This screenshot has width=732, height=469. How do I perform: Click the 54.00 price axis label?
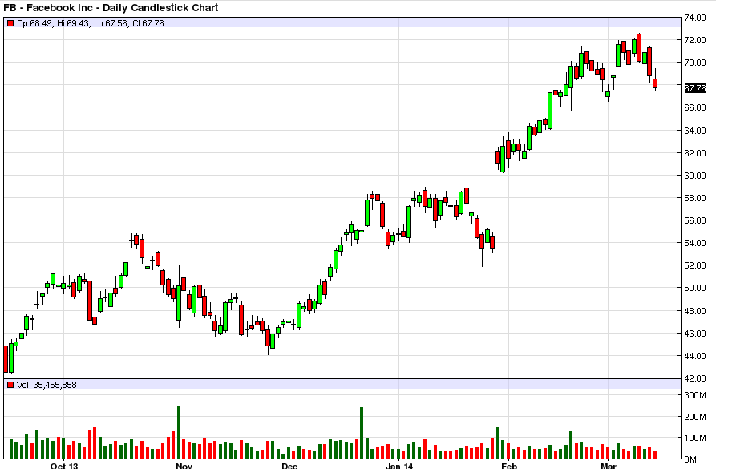695,243
